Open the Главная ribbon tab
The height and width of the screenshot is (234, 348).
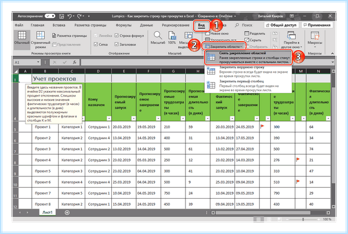tap(37, 25)
